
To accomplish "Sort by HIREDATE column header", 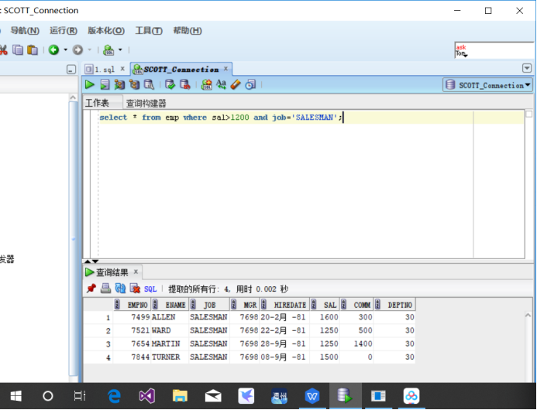I will coord(286,305).
